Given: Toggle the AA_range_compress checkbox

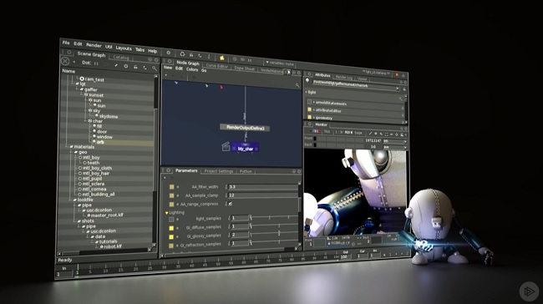Looking at the screenshot, I should tap(231, 204).
